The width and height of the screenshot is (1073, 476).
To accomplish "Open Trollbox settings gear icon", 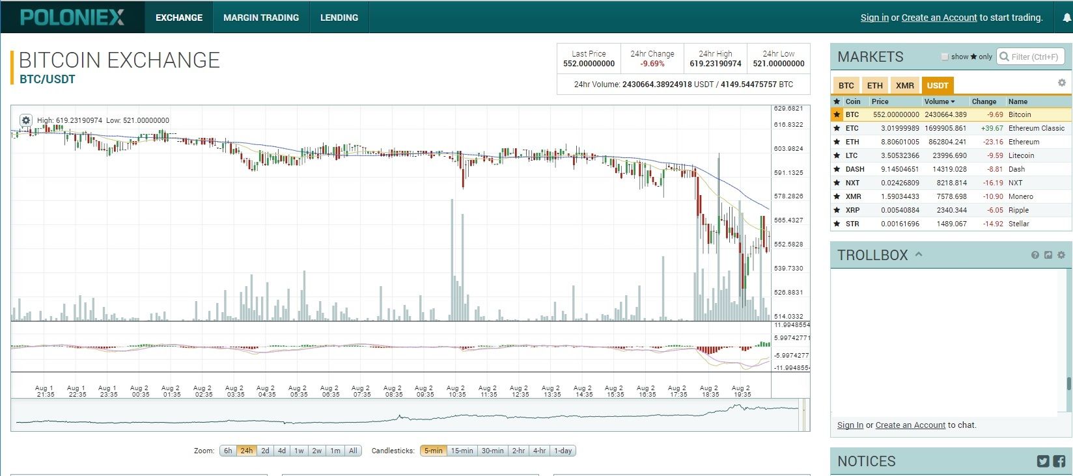I will 1061,255.
